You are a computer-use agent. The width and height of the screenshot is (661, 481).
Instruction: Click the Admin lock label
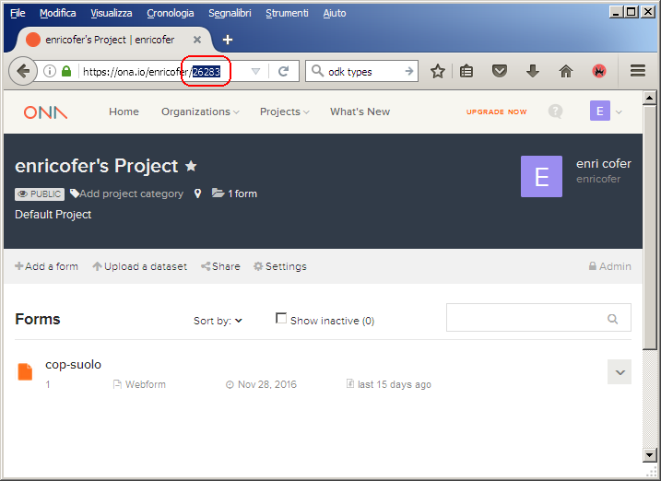[x=610, y=266]
